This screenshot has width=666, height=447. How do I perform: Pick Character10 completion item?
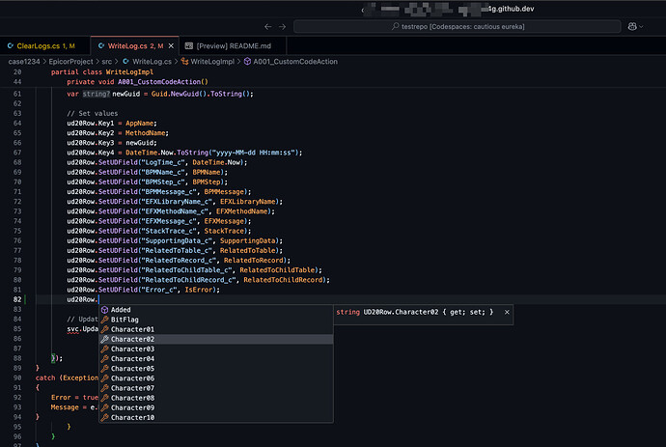216,417
